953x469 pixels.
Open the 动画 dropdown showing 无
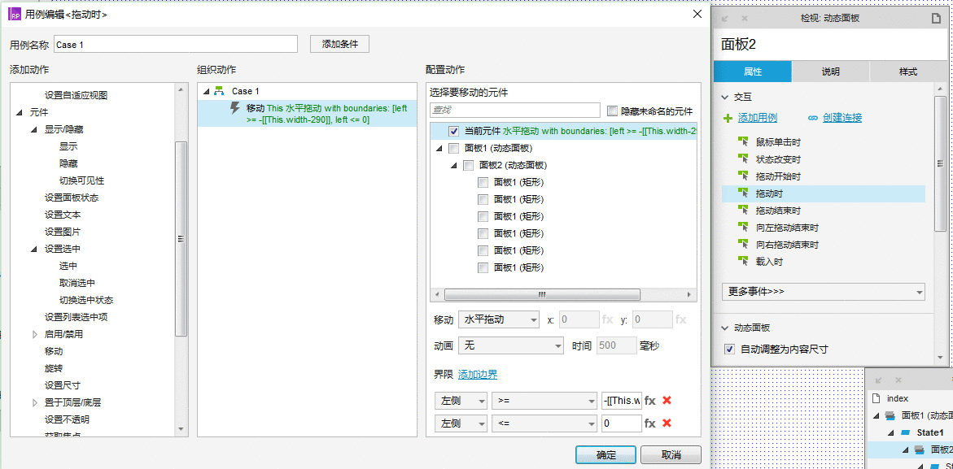pyautogui.click(x=511, y=345)
